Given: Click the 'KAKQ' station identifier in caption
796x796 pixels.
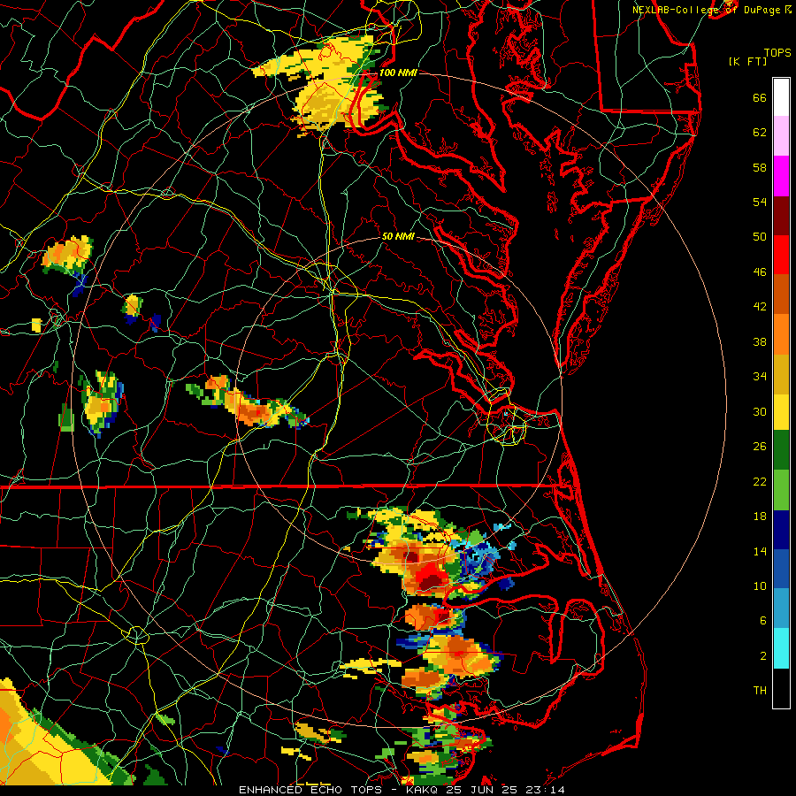Looking at the screenshot, I should (424, 790).
